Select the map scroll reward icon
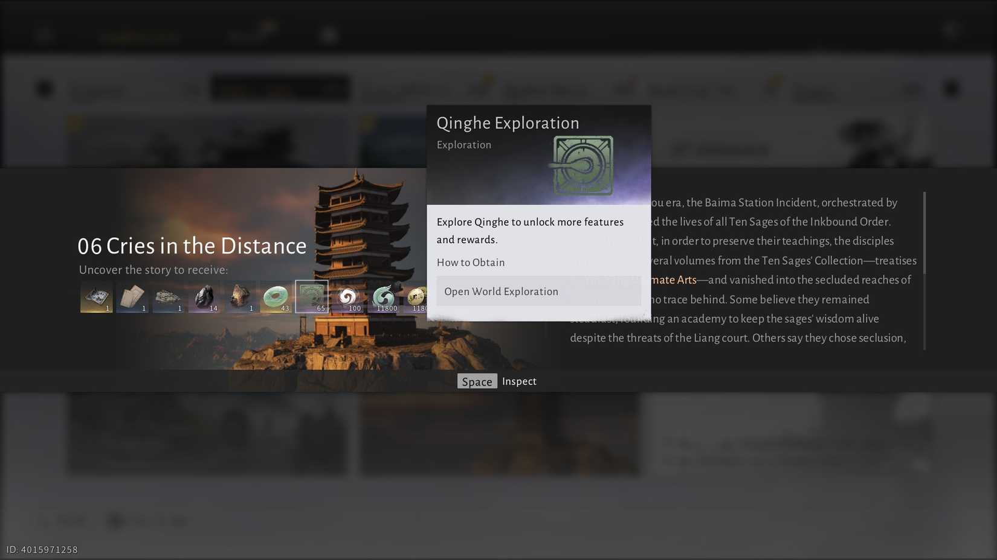This screenshot has height=560, width=997. pyautogui.click(x=96, y=296)
